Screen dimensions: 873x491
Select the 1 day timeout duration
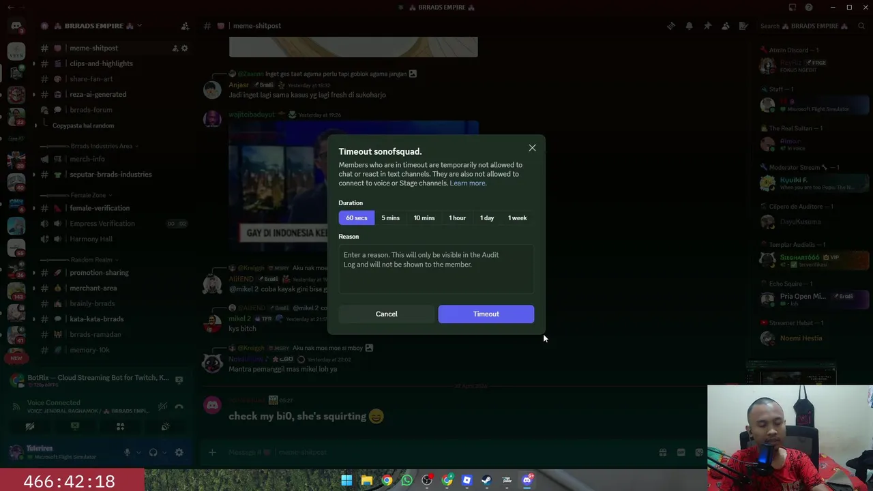point(487,218)
